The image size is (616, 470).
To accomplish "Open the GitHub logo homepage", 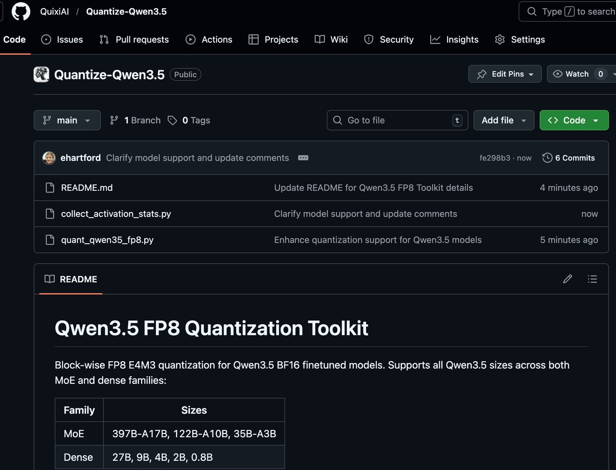I will click(x=21, y=11).
